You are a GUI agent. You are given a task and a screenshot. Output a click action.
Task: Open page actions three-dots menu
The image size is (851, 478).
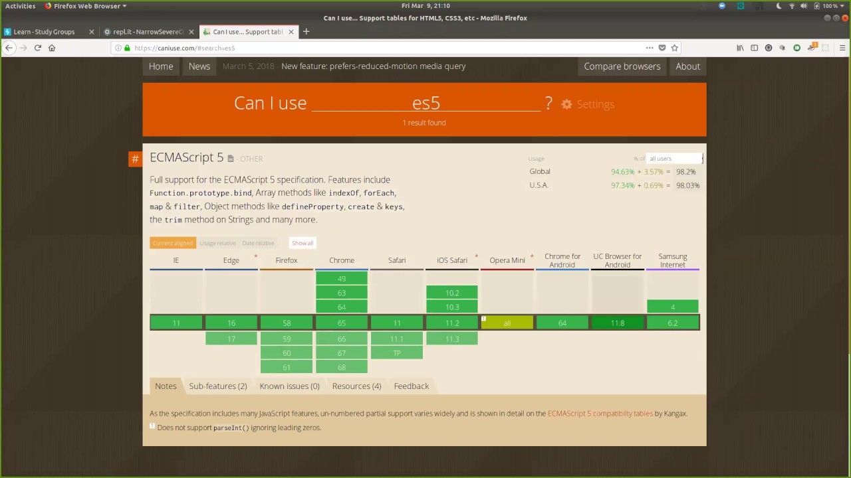[649, 48]
